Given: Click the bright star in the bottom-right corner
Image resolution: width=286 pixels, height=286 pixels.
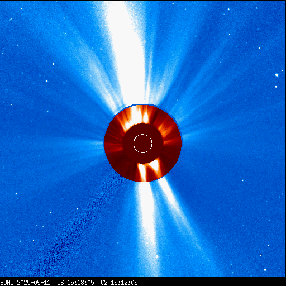Looking at the screenshot, I should point(265,270).
